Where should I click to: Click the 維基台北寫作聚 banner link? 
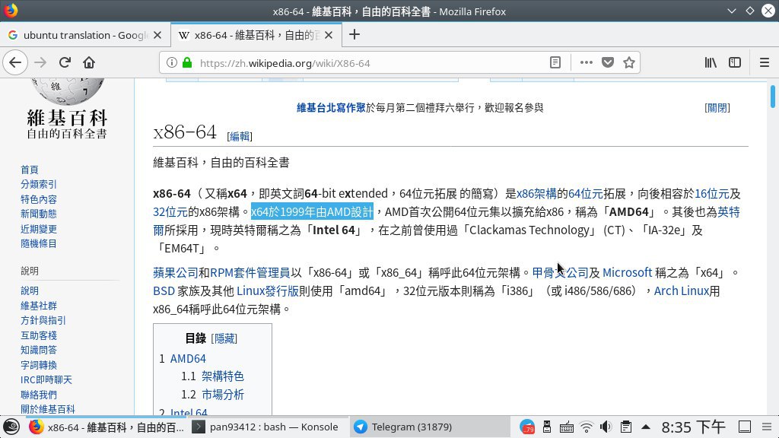(x=331, y=108)
